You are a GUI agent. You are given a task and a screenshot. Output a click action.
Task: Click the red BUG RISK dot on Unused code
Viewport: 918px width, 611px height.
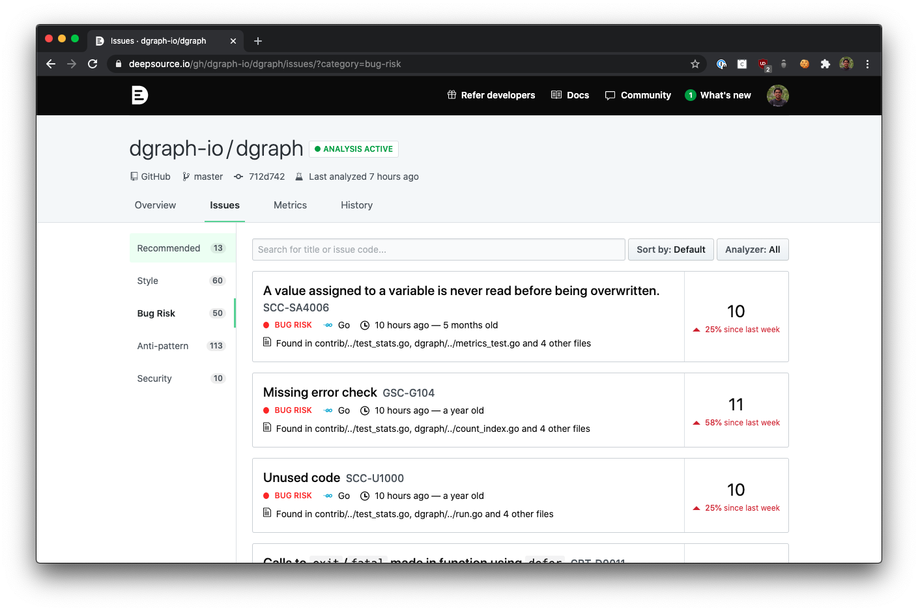click(x=266, y=495)
